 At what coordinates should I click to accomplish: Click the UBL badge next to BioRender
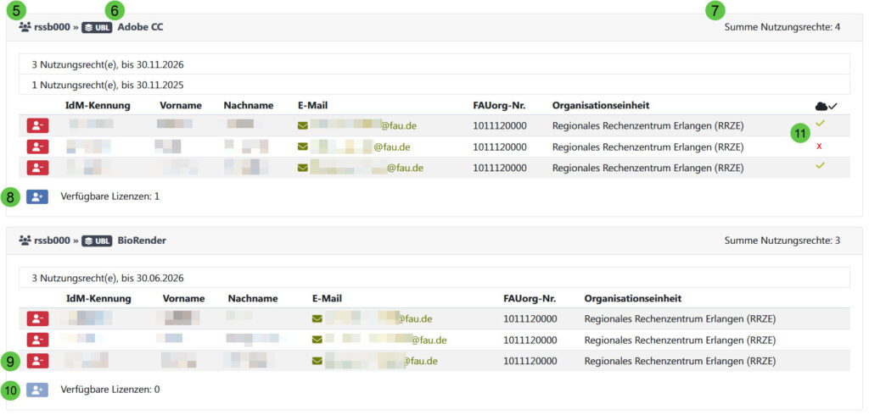click(97, 241)
